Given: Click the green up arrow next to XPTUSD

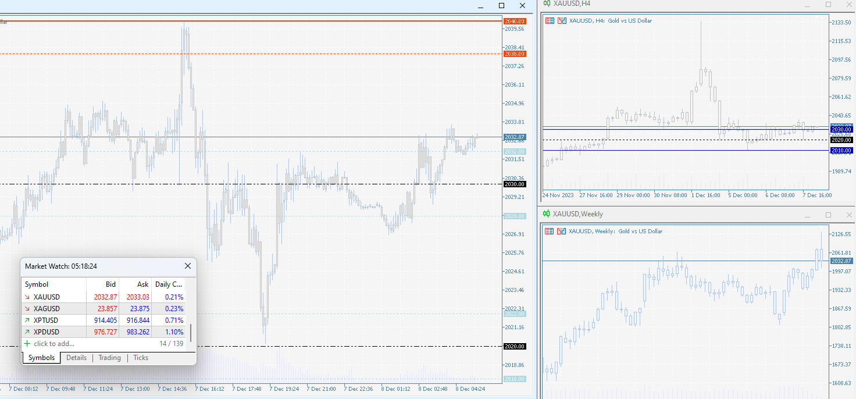Looking at the screenshot, I should pyautogui.click(x=27, y=320).
